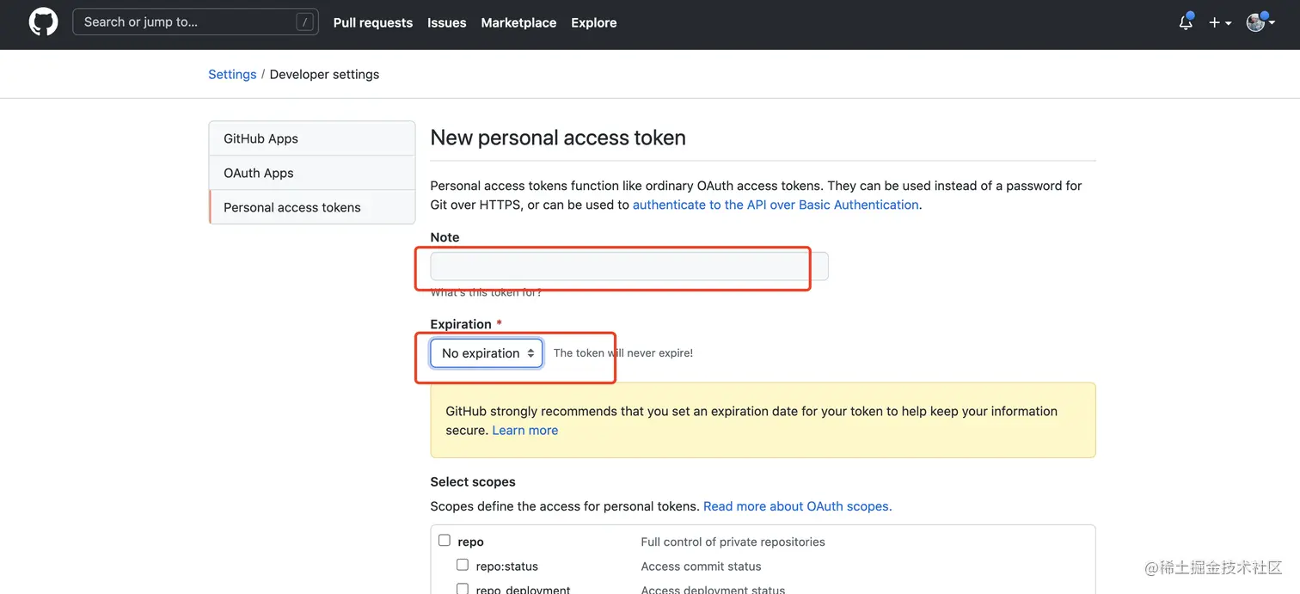Select GitHub Apps in sidebar

point(261,138)
